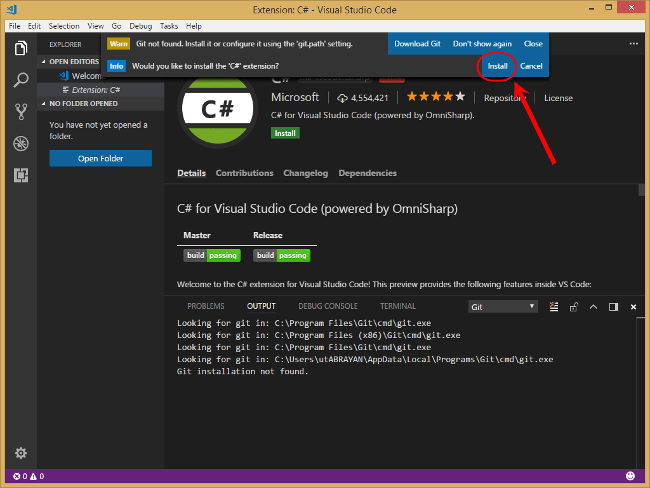Open the Tasks menu
650x488 pixels.
(x=169, y=25)
